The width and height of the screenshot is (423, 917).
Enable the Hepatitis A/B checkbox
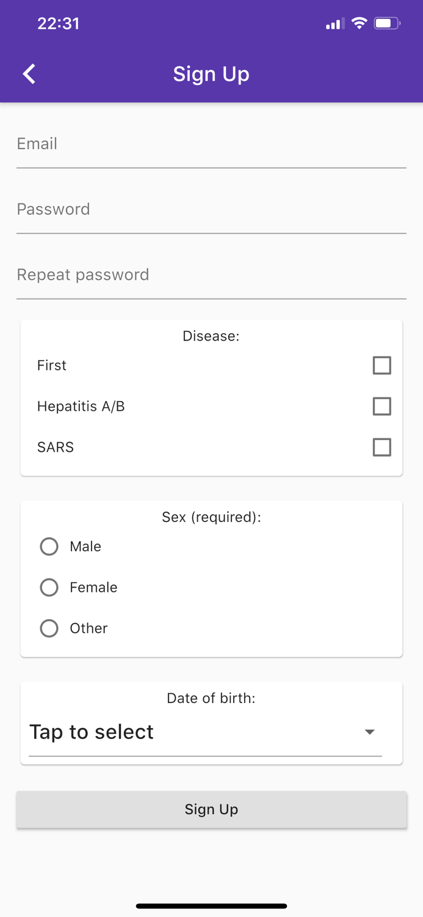pos(381,407)
